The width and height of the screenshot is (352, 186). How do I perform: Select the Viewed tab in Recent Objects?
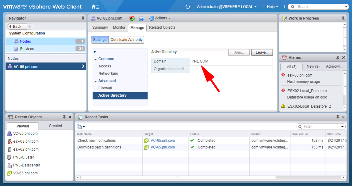[x=23, y=126]
